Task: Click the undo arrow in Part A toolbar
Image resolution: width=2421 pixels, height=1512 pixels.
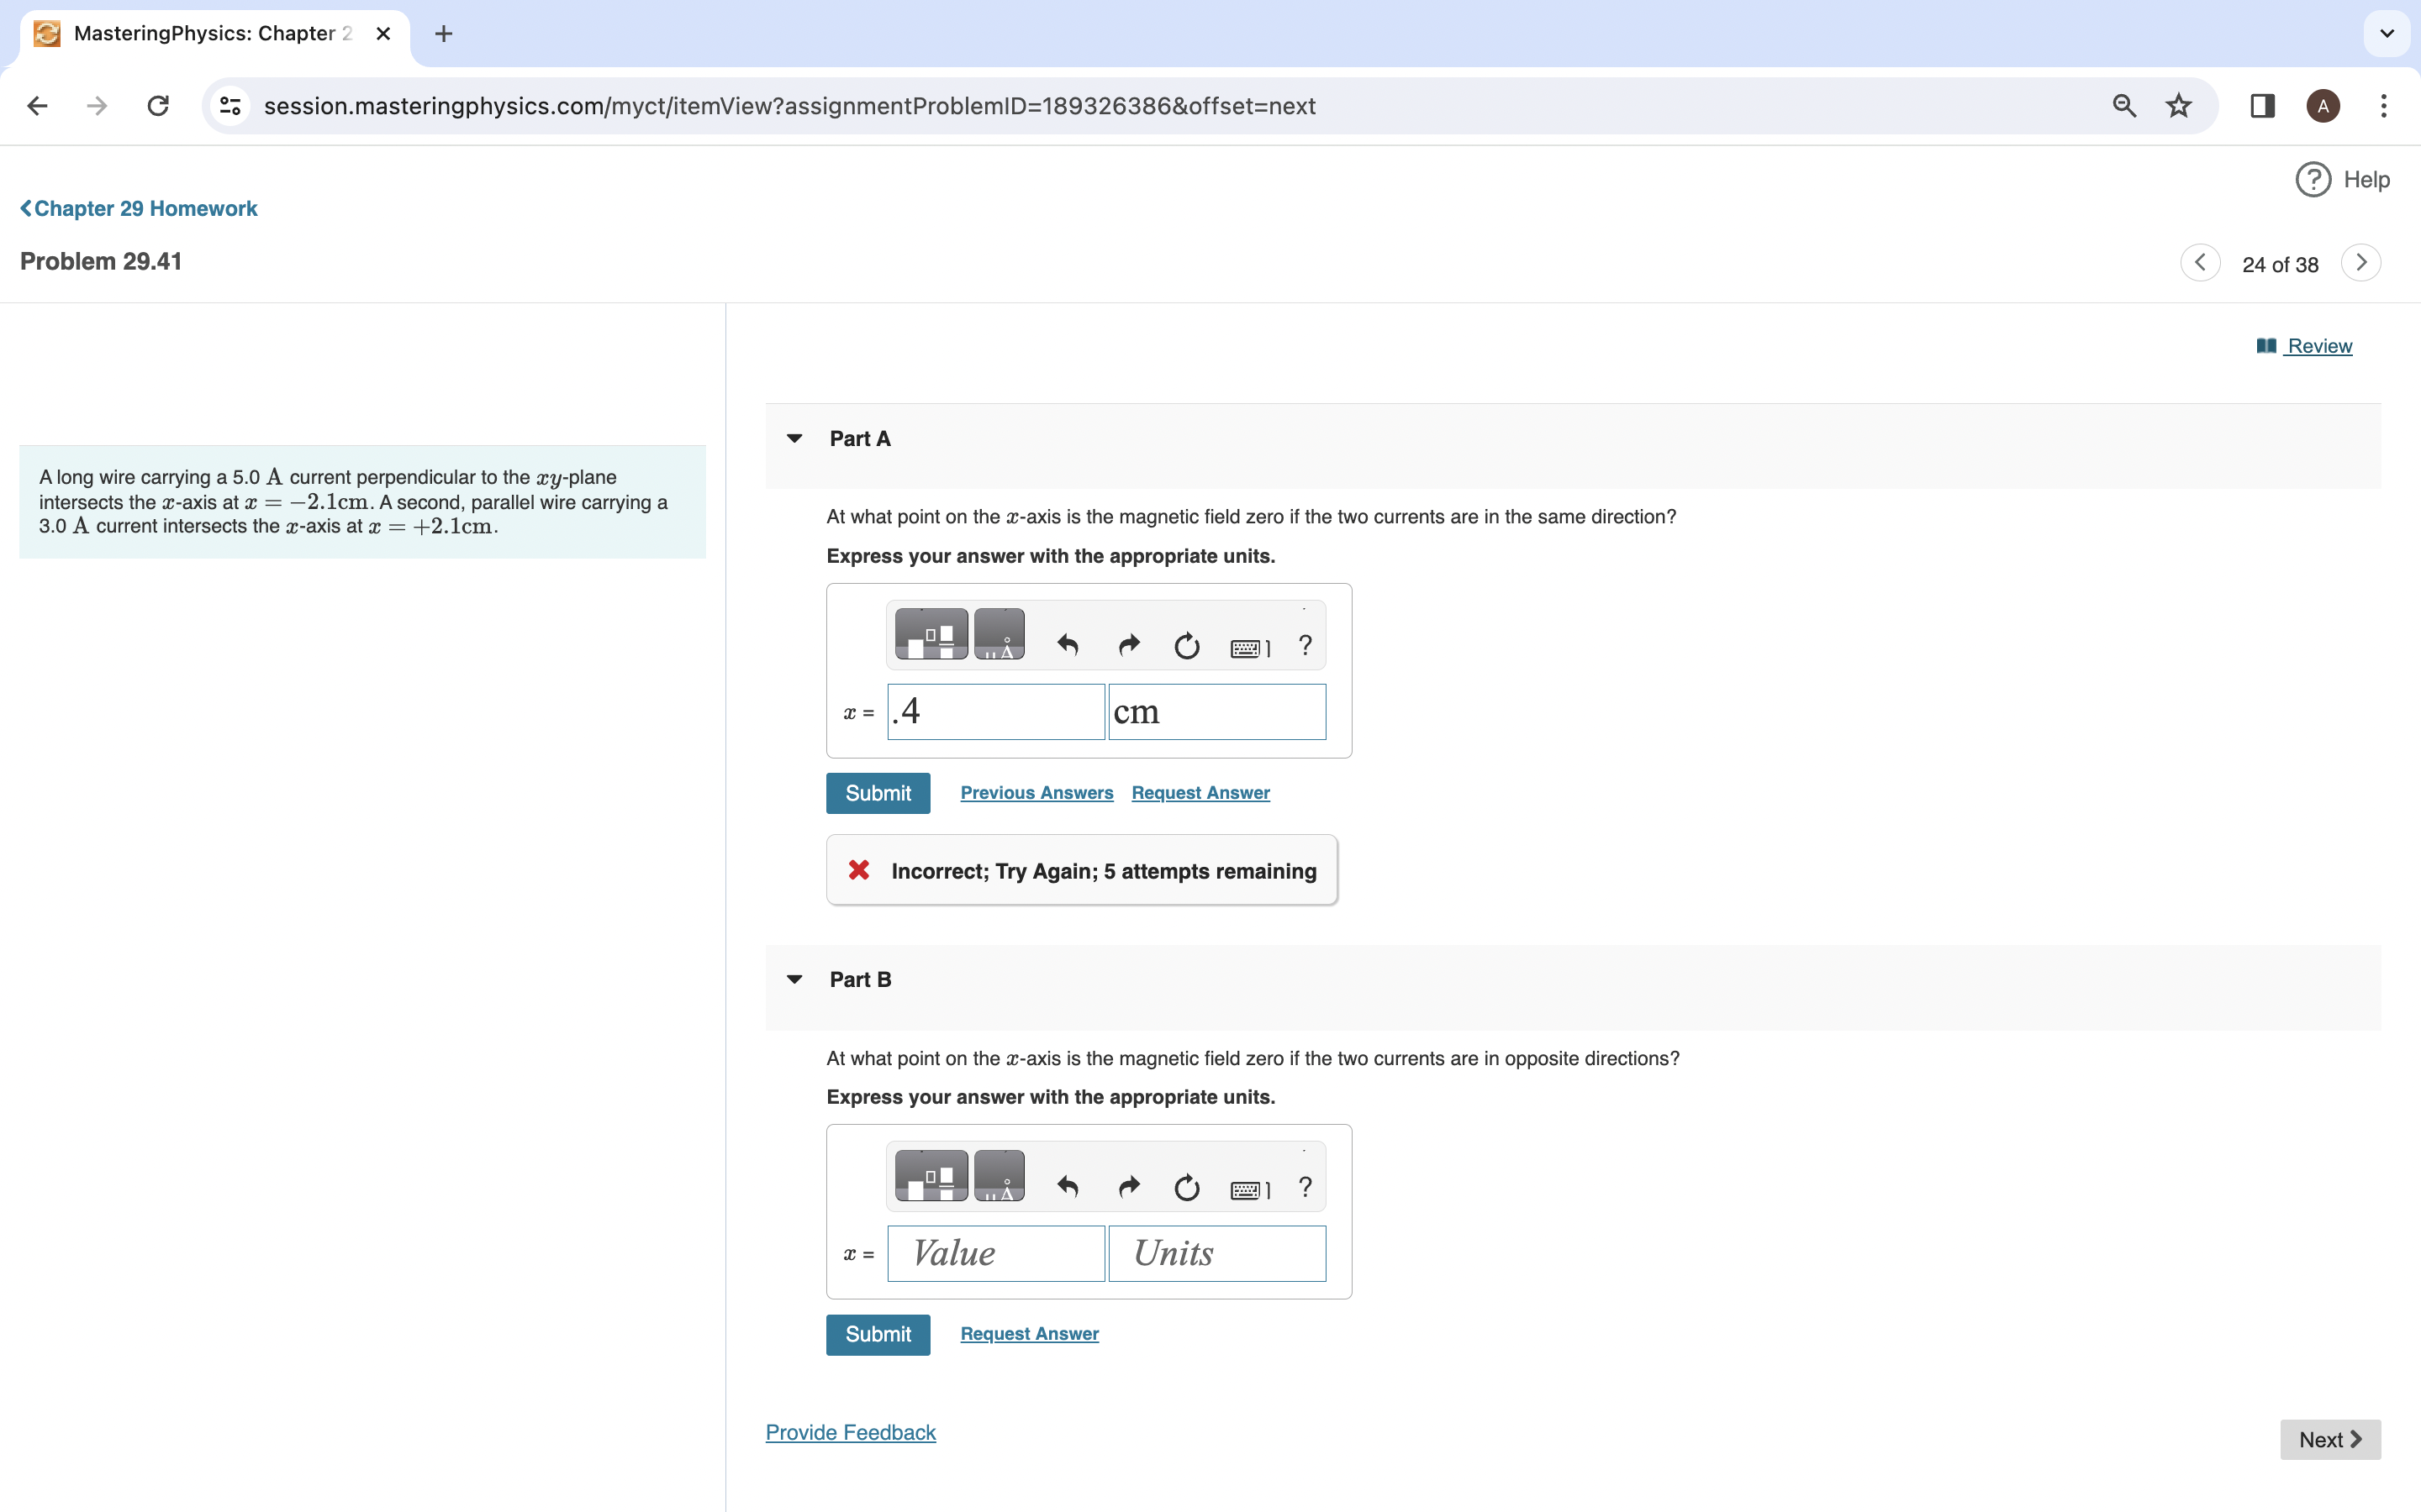Action: point(1068,646)
